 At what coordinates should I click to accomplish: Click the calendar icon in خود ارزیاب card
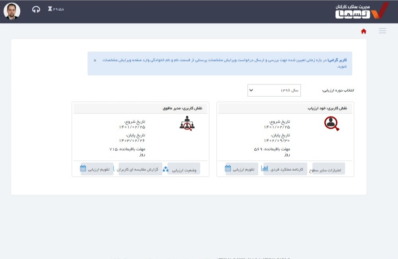[x=228, y=169]
